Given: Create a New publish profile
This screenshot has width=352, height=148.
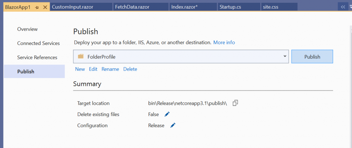Looking at the screenshot, I should click(x=80, y=69).
